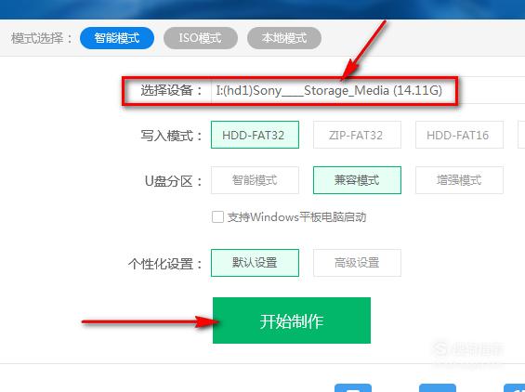The height and width of the screenshot is (392, 525).
Task: Select HDD-FAT32 write mode
Action: (255, 135)
